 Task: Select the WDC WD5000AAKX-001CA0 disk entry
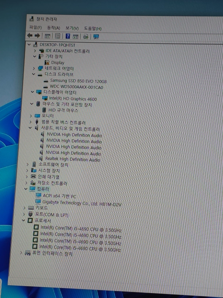(x=76, y=87)
